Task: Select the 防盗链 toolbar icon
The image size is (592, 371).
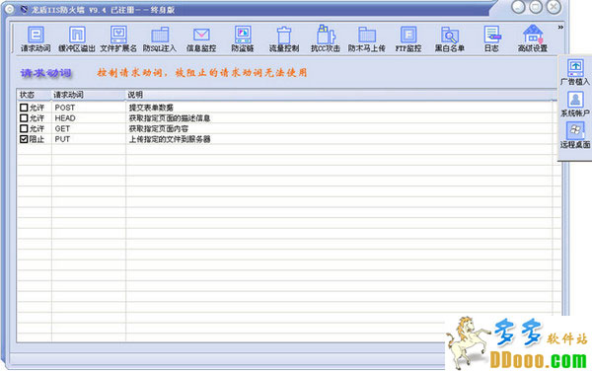Action: point(243,38)
